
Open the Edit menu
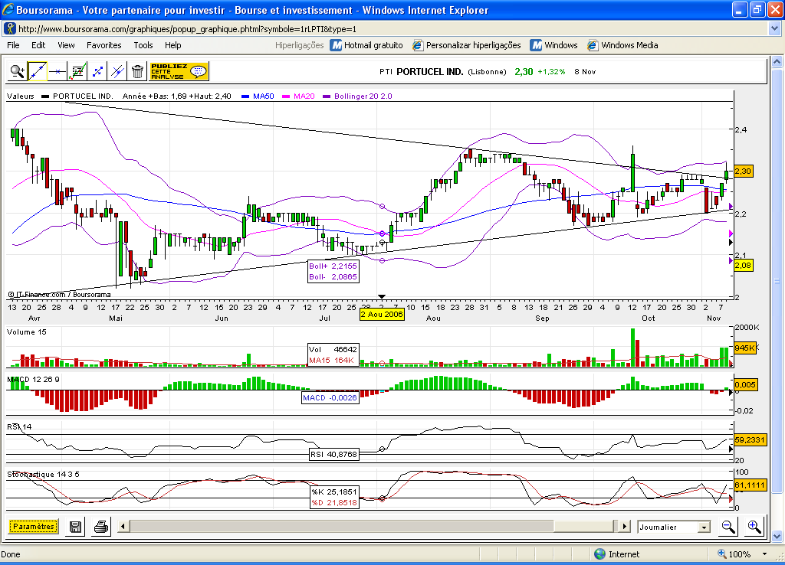(38, 45)
